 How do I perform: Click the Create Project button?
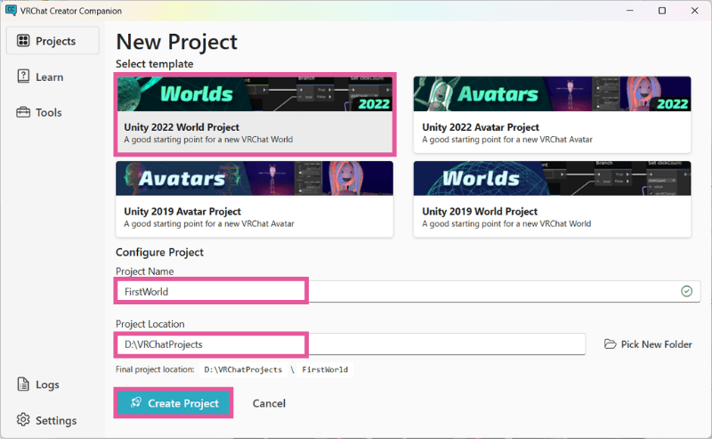click(174, 403)
